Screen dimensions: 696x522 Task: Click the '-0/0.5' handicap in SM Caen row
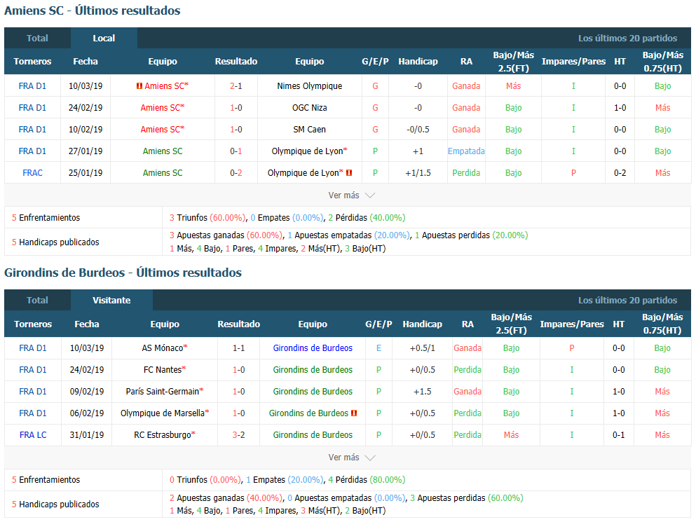point(418,130)
